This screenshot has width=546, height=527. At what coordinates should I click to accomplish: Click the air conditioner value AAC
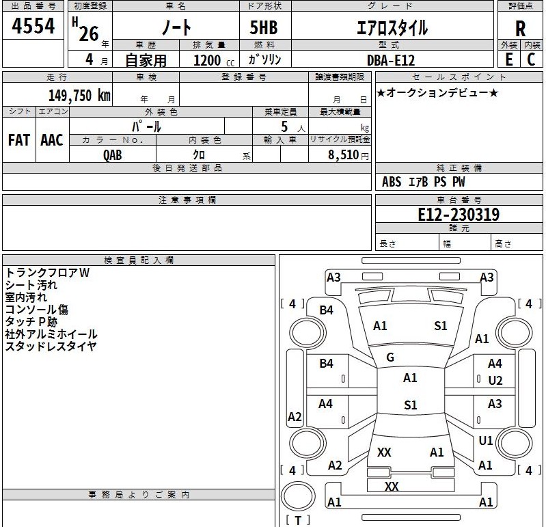point(52,140)
